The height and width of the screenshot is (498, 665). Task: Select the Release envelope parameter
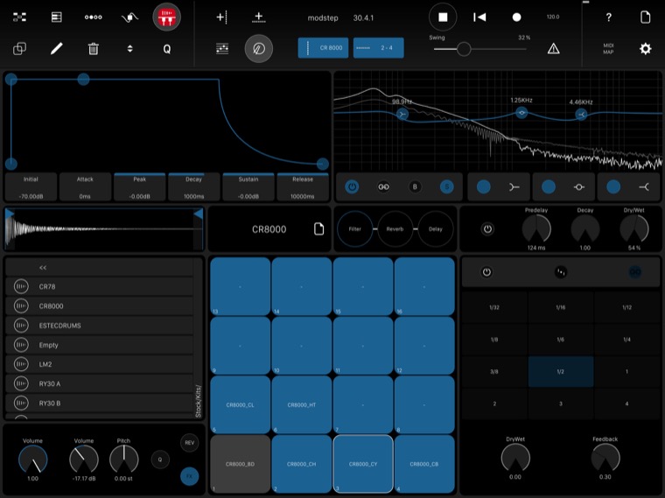coord(303,187)
